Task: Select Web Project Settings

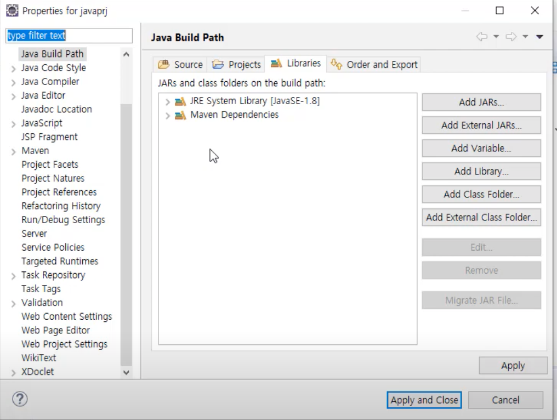Action: click(64, 344)
